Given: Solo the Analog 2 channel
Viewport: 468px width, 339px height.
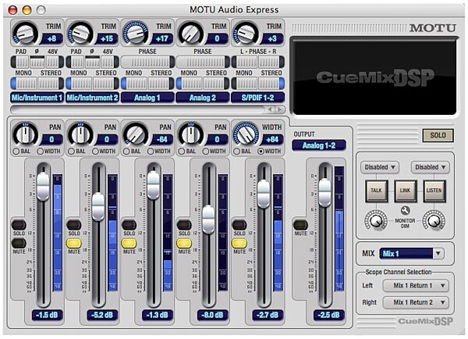Looking at the screenshot, I should pos(184,225).
